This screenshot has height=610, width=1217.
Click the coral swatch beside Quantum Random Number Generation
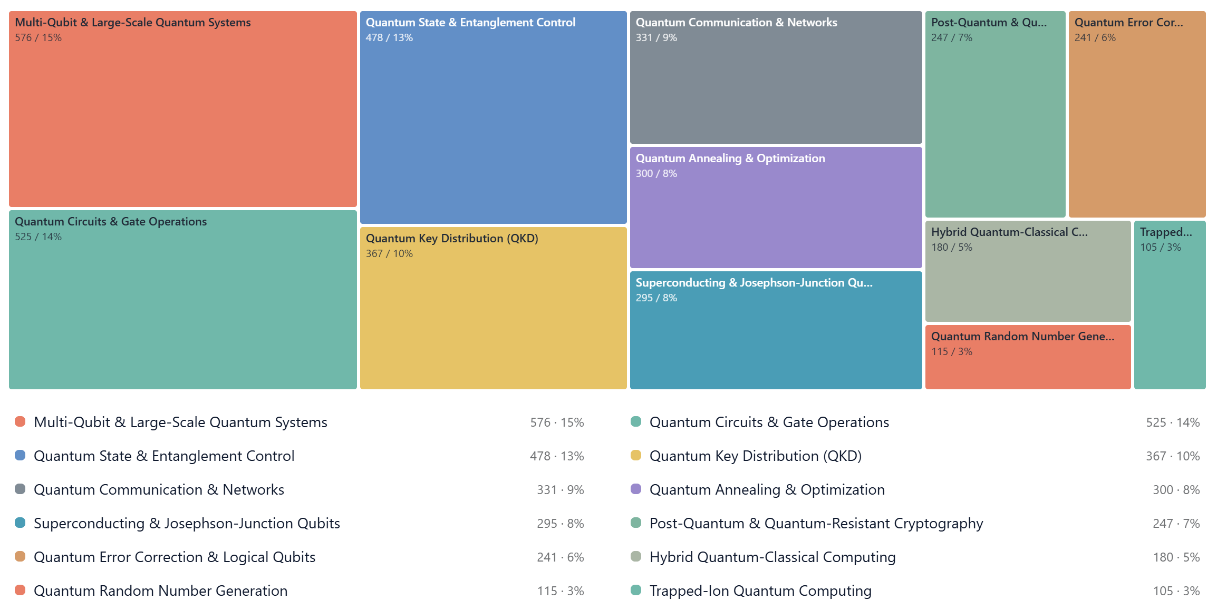pos(20,590)
